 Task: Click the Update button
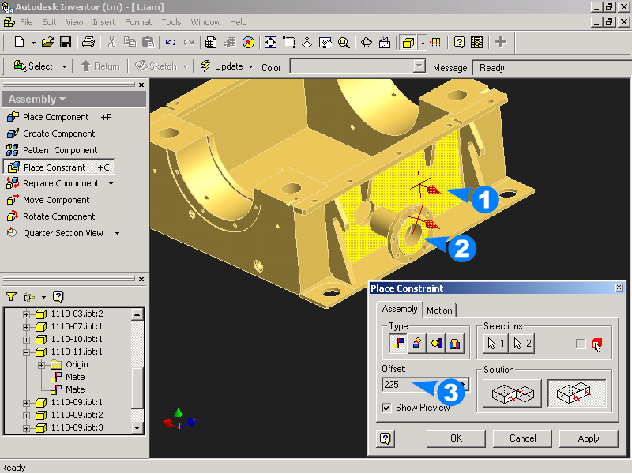tap(222, 66)
